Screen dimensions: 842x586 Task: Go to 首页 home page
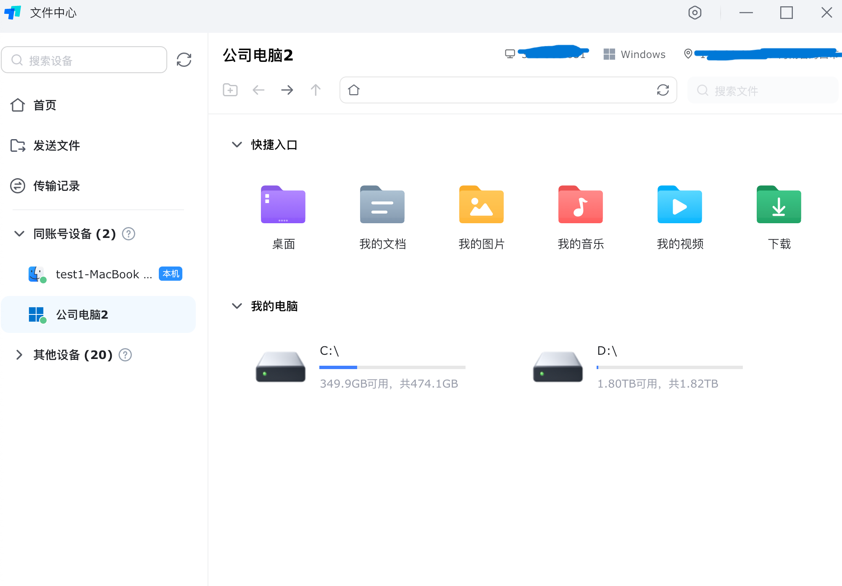pyautogui.click(x=45, y=105)
